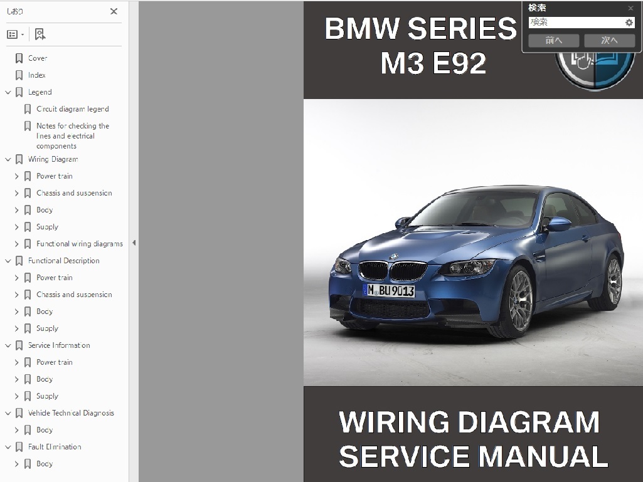Screen dimensions: 643x482
Task: Expand Functional wiring diagrams bookmark
Action: point(16,244)
